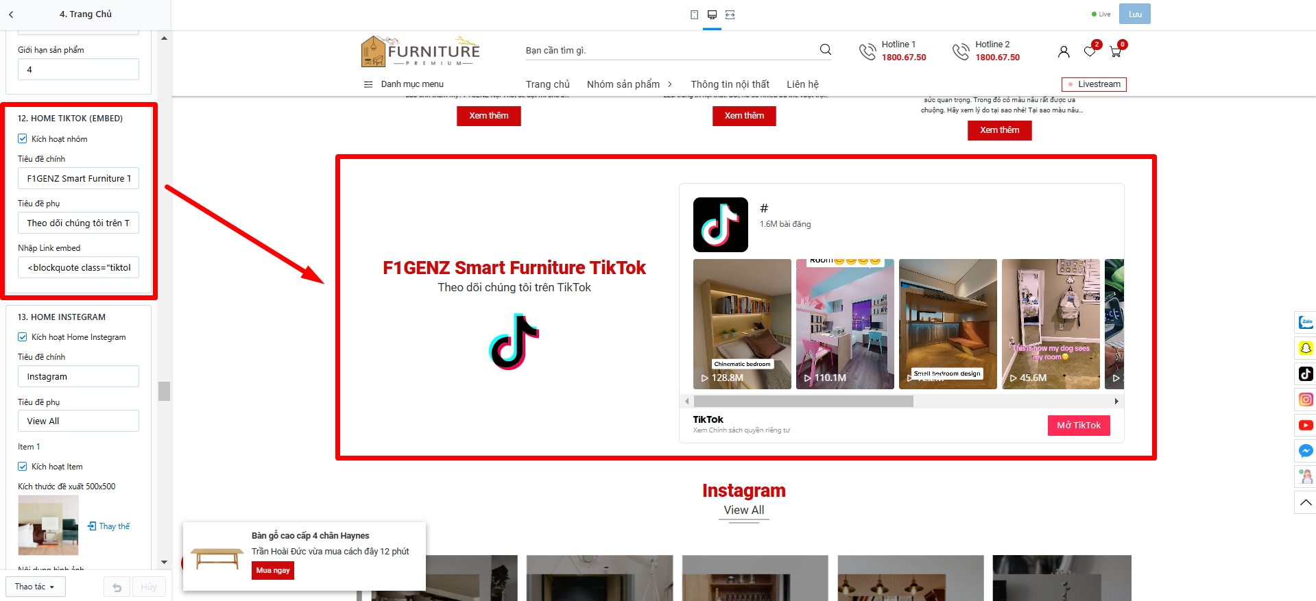Click the undo icon button
1316x601 pixels.
pos(117,587)
